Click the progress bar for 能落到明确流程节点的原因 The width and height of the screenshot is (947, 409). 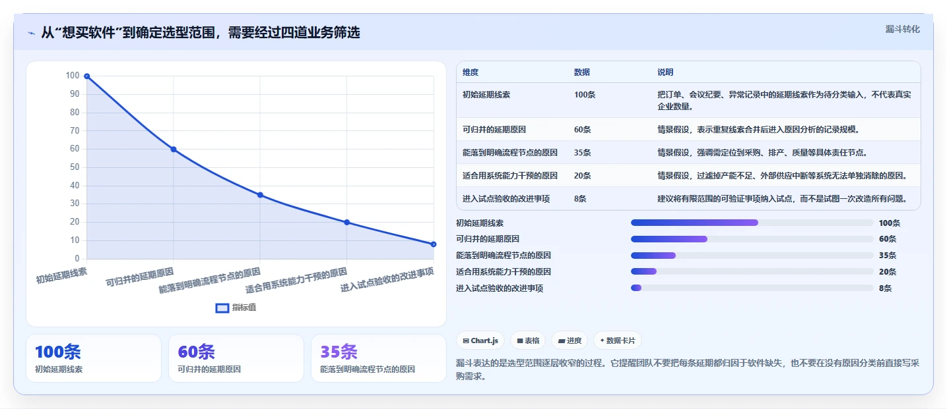tap(752, 256)
